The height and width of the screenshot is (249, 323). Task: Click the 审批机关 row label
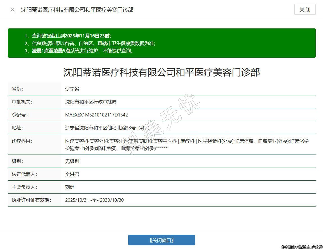tap(22, 102)
